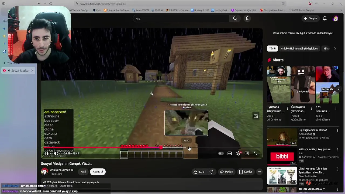Open more actions beside Kaydet

point(259,172)
